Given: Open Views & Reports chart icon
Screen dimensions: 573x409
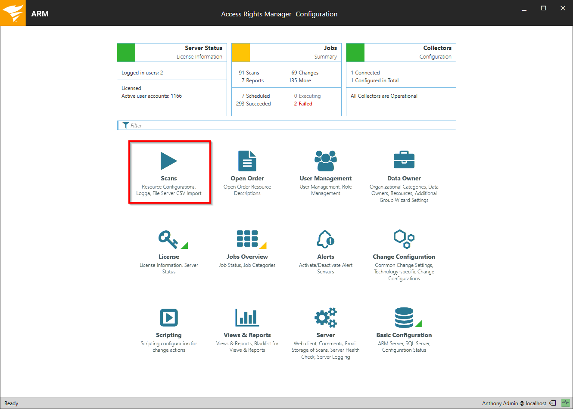Looking at the screenshot, I should coord(247,318).
